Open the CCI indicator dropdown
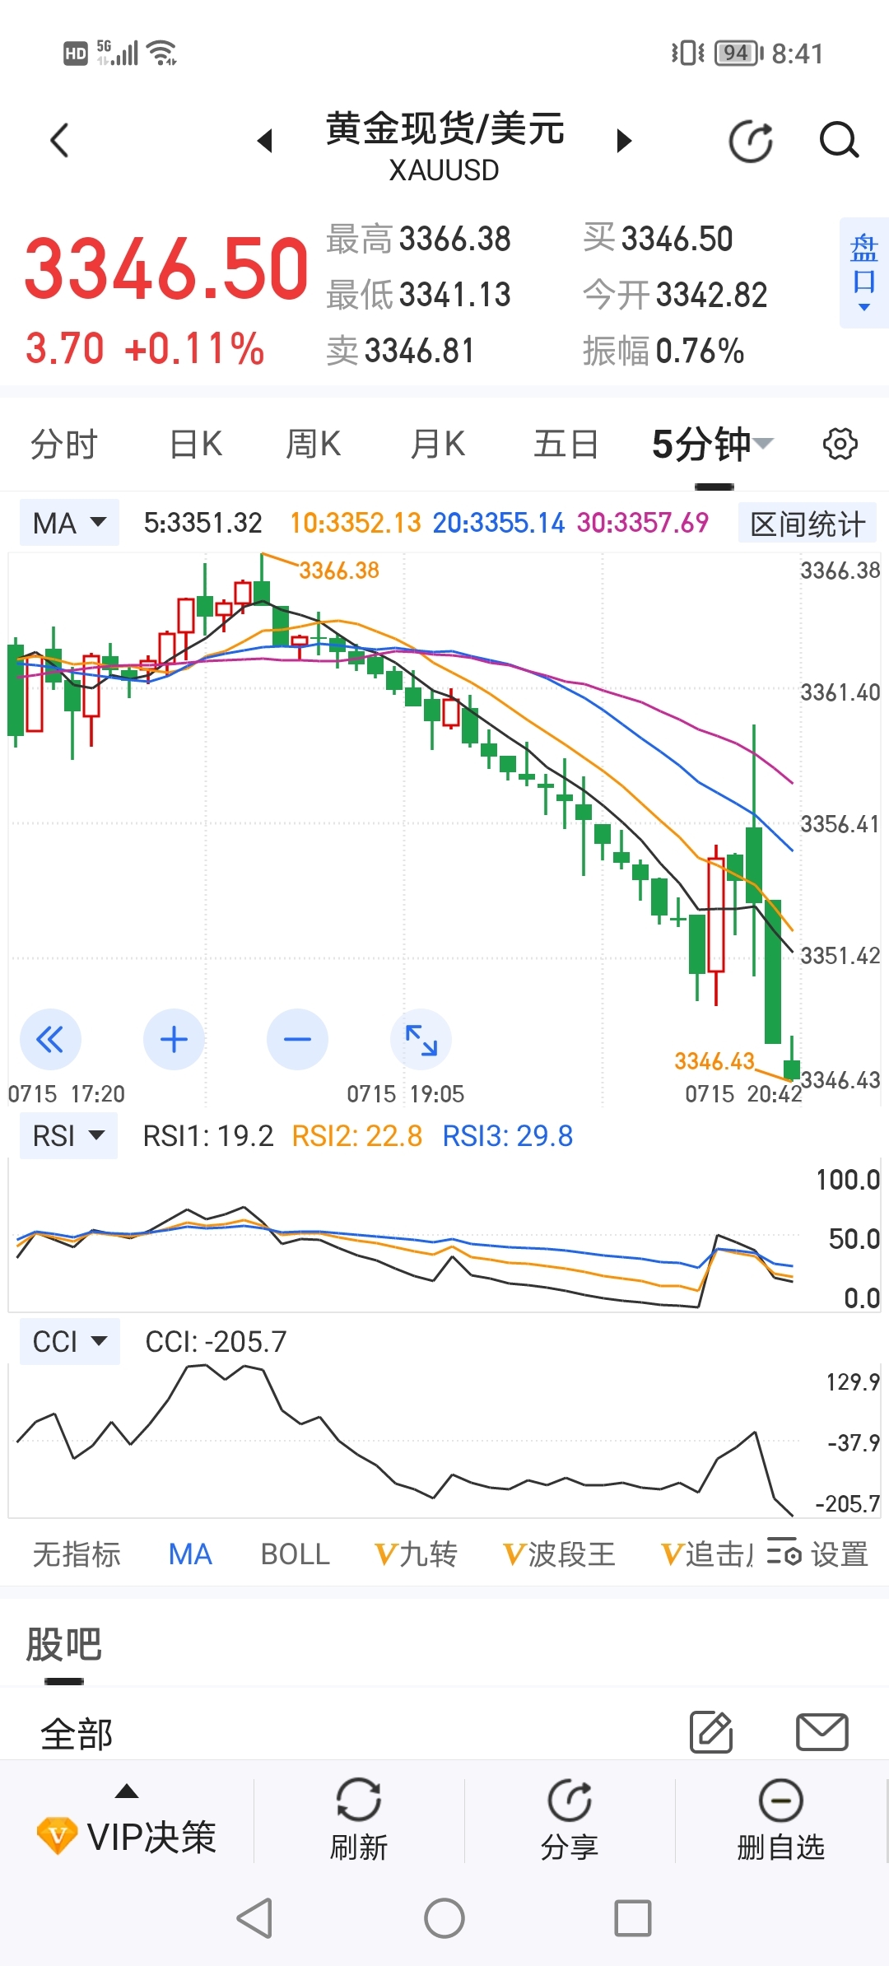Screen dimensions: 889x1966 [x=69, y=1342]
